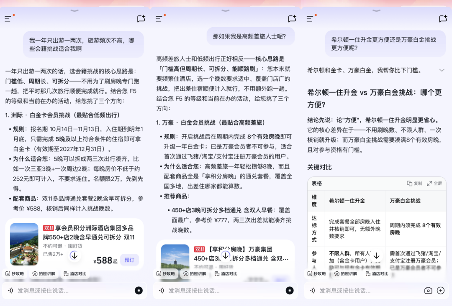Screen dimensions: 452x306
Task: Select the user message '我一年只出游一两次，旅游频次不高'
Action: (83, 45)
